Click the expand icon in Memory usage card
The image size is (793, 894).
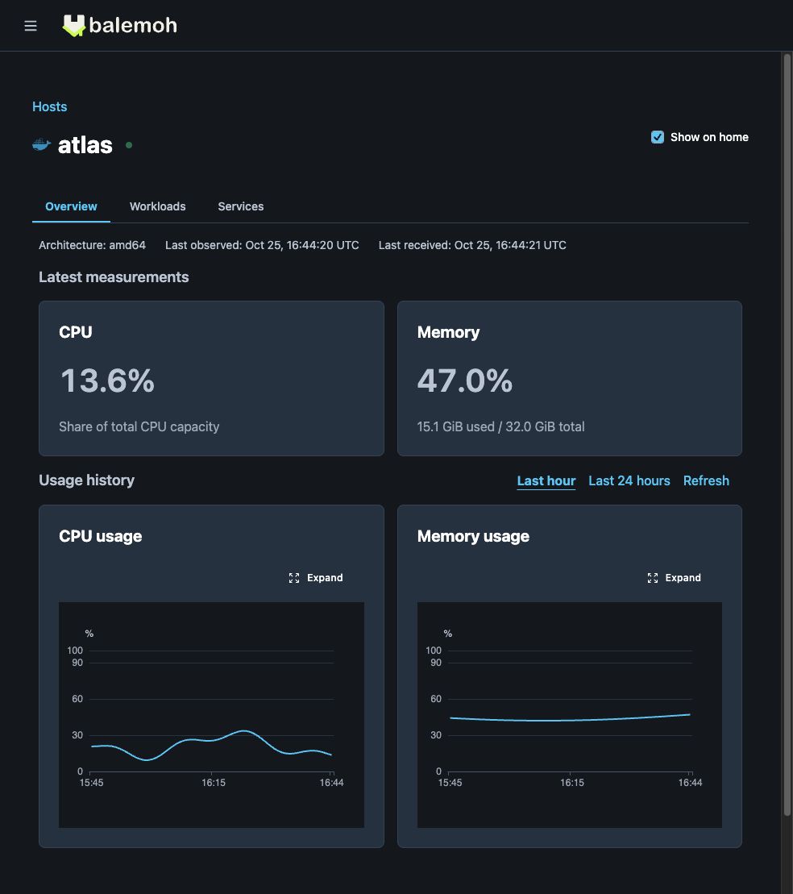(x=653, y=577)
